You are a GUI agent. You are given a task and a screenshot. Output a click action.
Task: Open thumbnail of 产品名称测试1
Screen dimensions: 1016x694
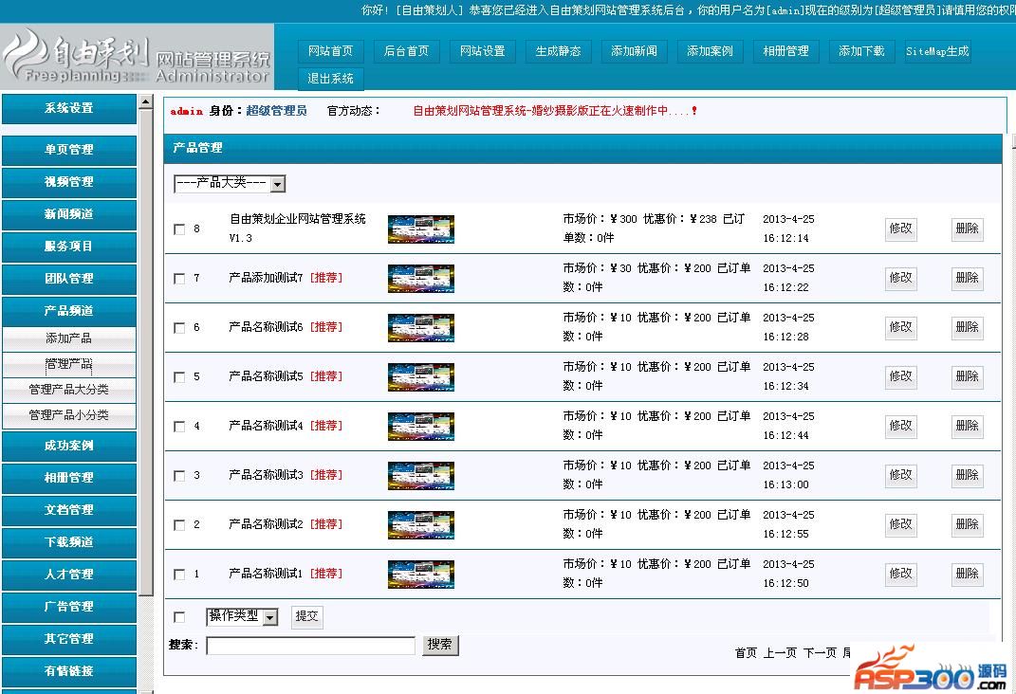pyautogui.click(x=421, y=575)
